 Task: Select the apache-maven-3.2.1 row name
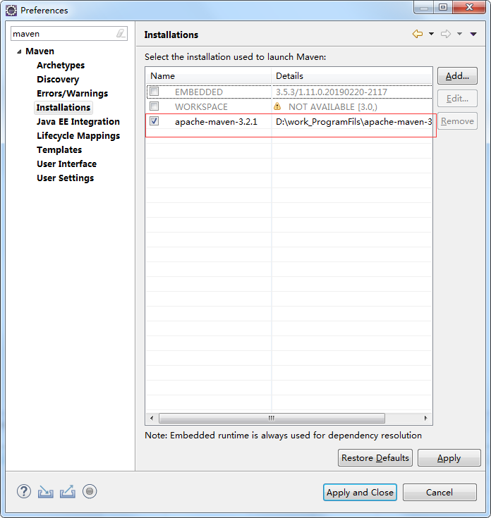(x=216, y=122)
